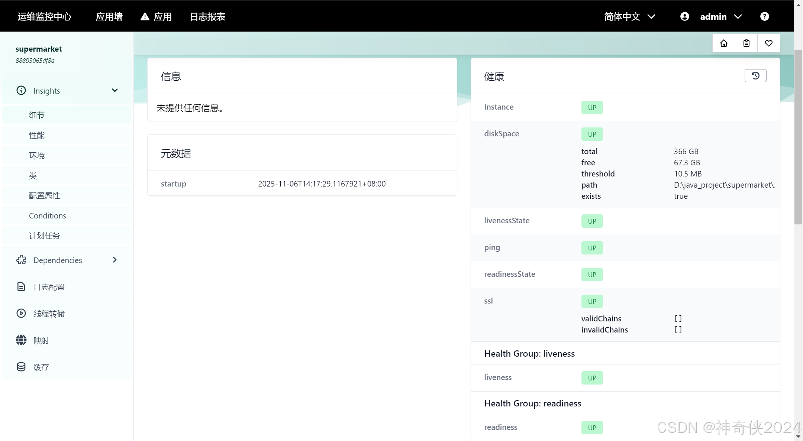Click the admin user avatar icon
The height and width of the screenshot is (441, 803).
pos(684,17)
